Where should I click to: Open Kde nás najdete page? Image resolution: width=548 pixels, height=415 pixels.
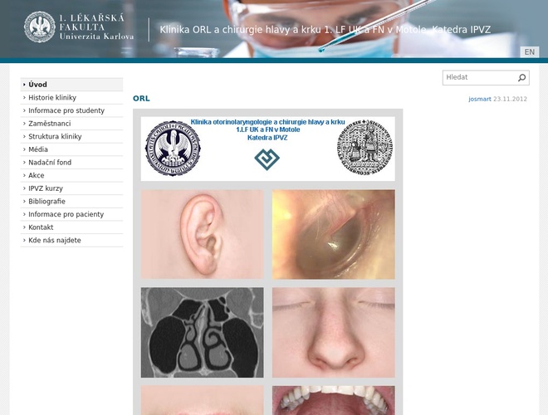pos(55,240)
